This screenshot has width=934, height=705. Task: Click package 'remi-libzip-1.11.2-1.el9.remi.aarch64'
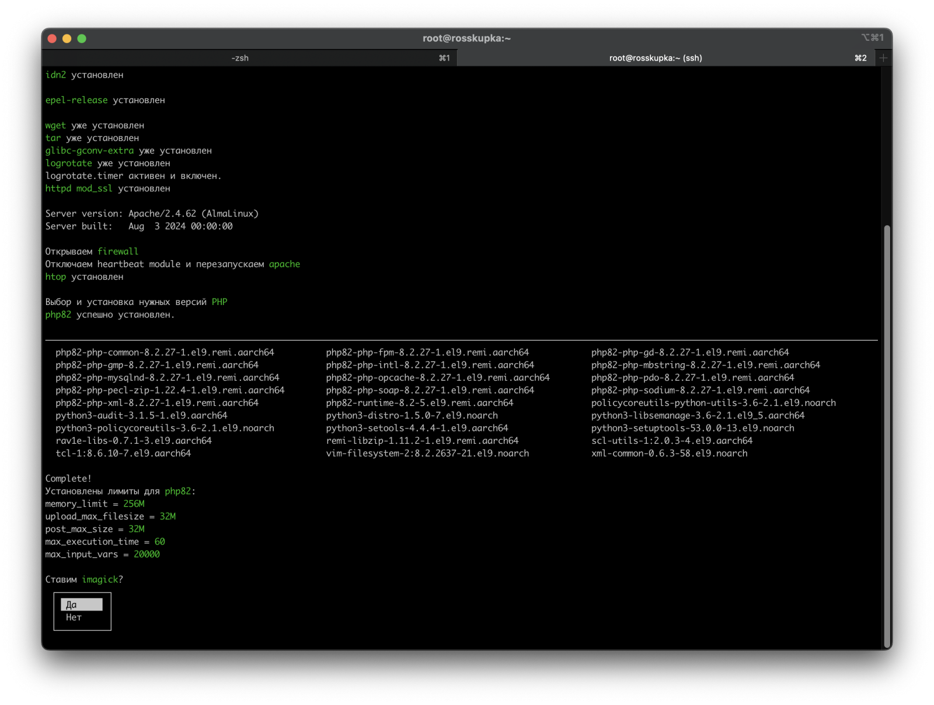tap(422, 441)
